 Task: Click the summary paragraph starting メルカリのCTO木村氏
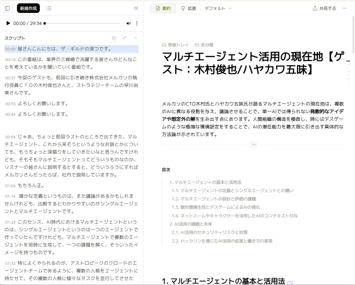pyautogui.click(x=253, y=119)
